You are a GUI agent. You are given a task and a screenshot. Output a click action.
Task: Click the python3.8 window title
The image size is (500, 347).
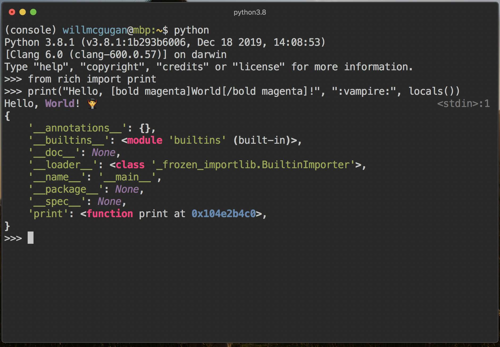point(250,12)
